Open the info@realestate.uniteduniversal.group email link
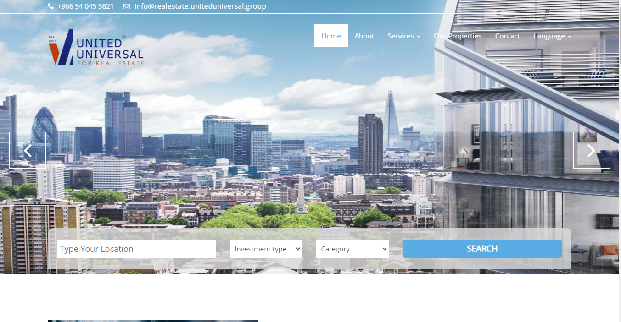This screenshot has width=621, height=322. point(200,6)
